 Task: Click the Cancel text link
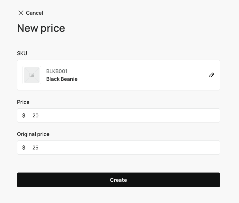34,13
